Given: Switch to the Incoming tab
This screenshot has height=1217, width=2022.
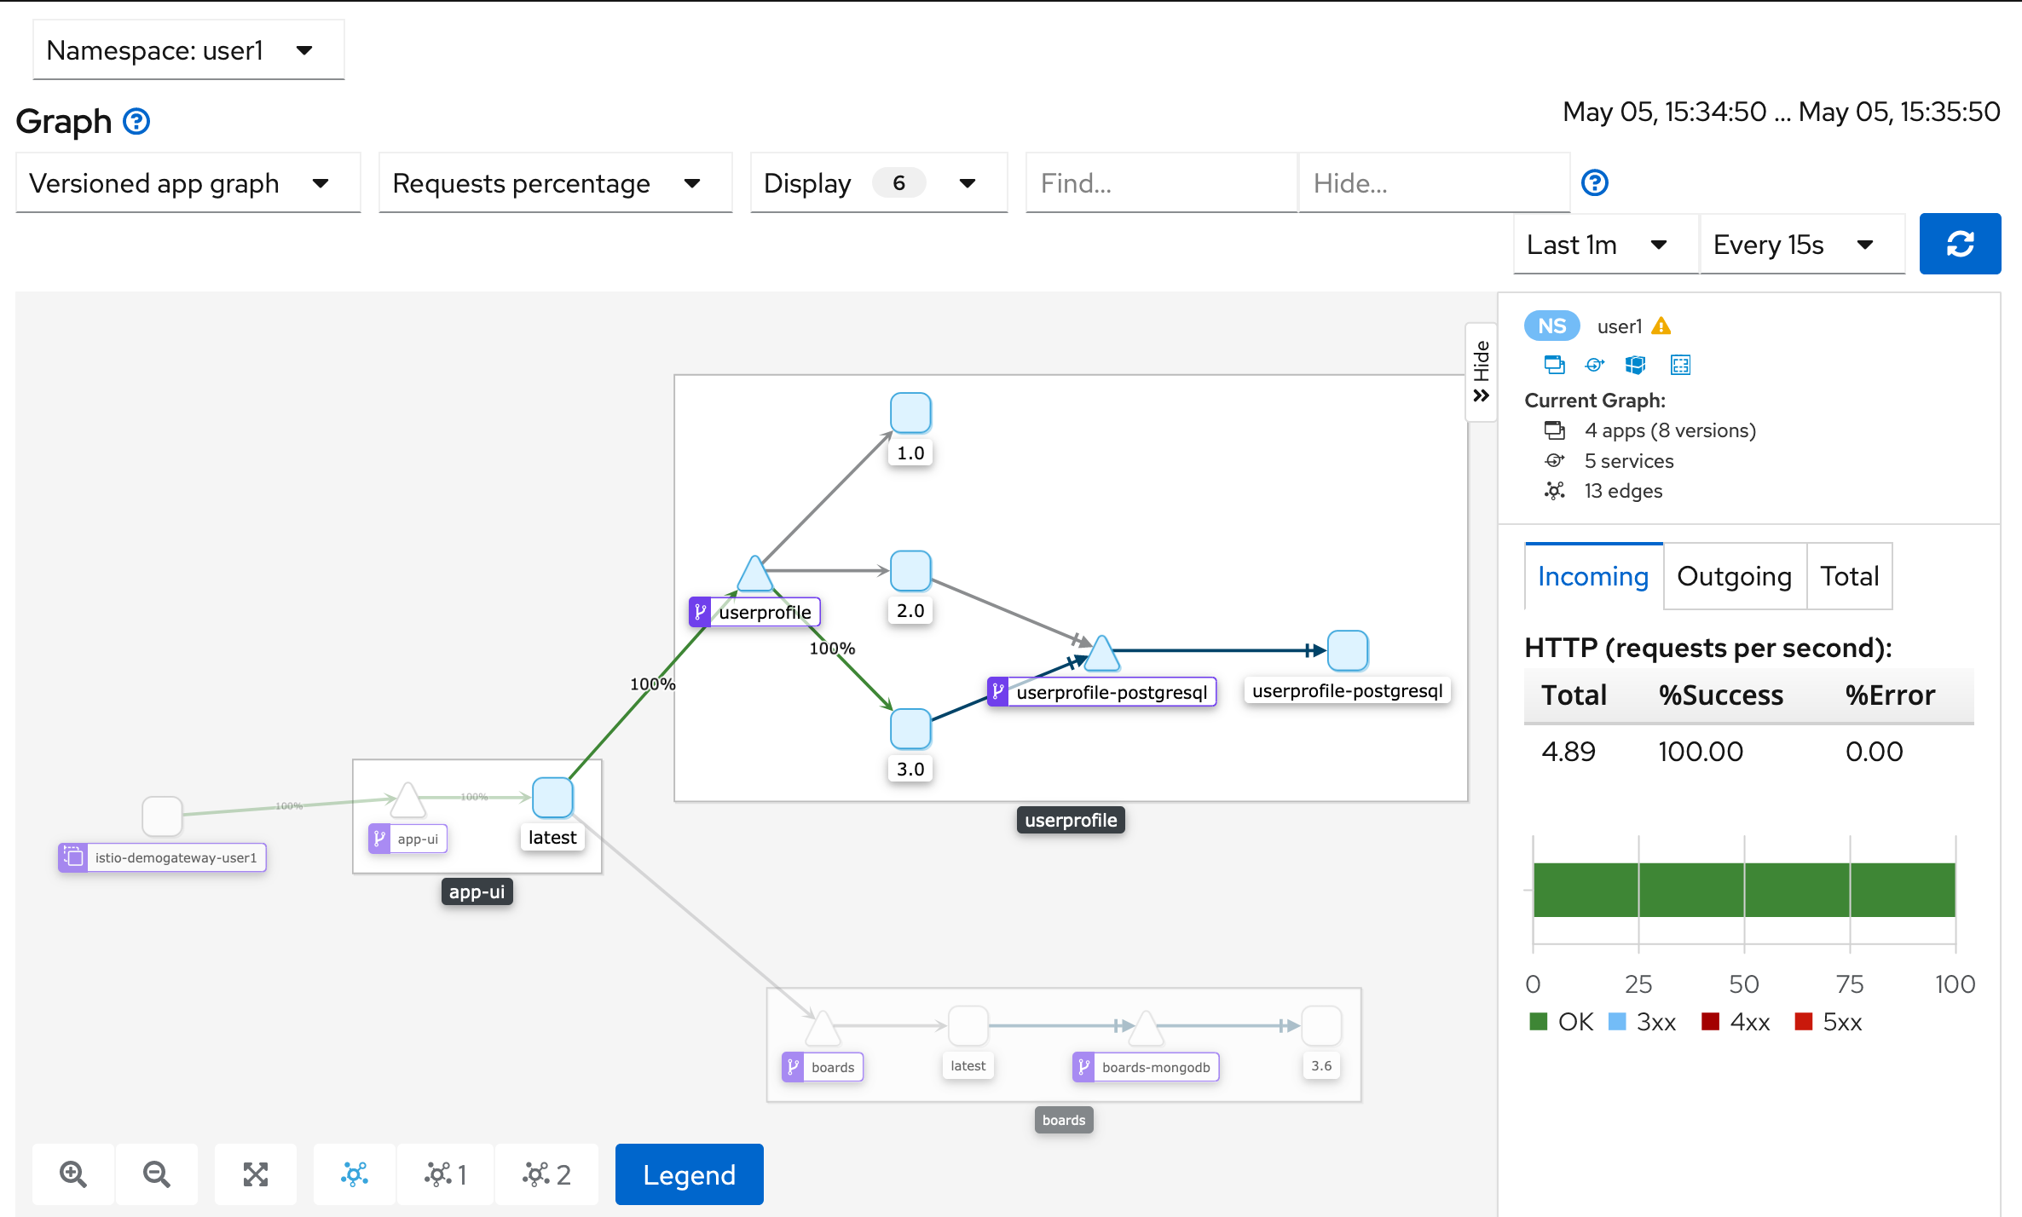Looking at the screenshot, I should point(1593,577).
